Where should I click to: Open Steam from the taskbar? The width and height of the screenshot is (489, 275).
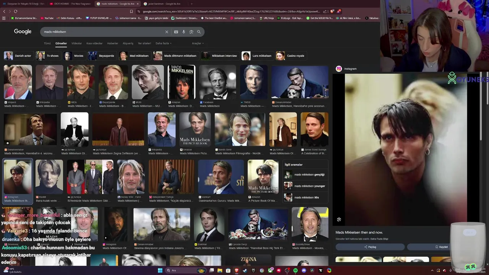click(x=245, y=270)
